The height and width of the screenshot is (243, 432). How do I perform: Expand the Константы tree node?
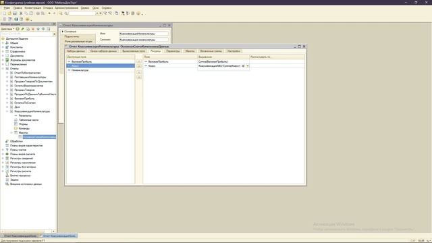click(x=3, y=47)
